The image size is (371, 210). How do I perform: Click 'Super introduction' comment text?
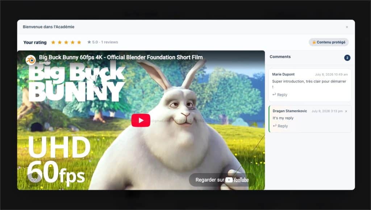[x=309, y=84]
